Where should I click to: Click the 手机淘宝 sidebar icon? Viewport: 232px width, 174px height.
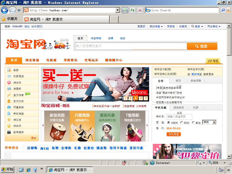9,113
